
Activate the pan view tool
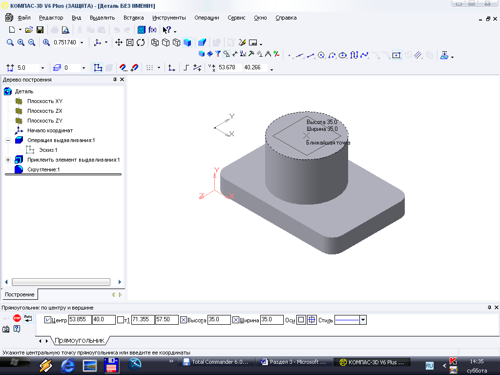(x=119, y=42)
